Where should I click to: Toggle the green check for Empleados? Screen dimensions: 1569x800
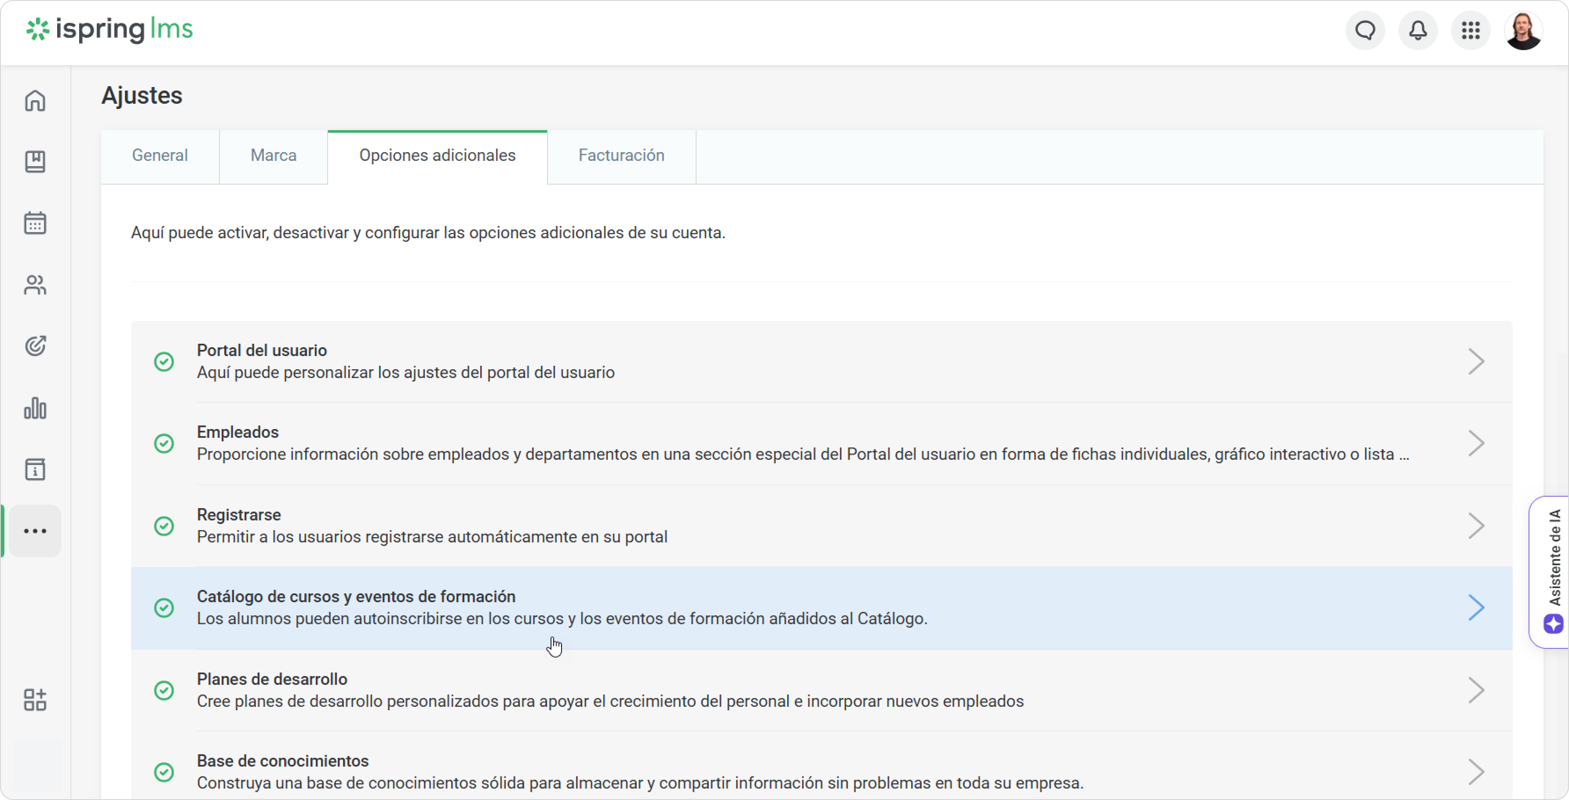pyautogui.click(x=164, y=443)
